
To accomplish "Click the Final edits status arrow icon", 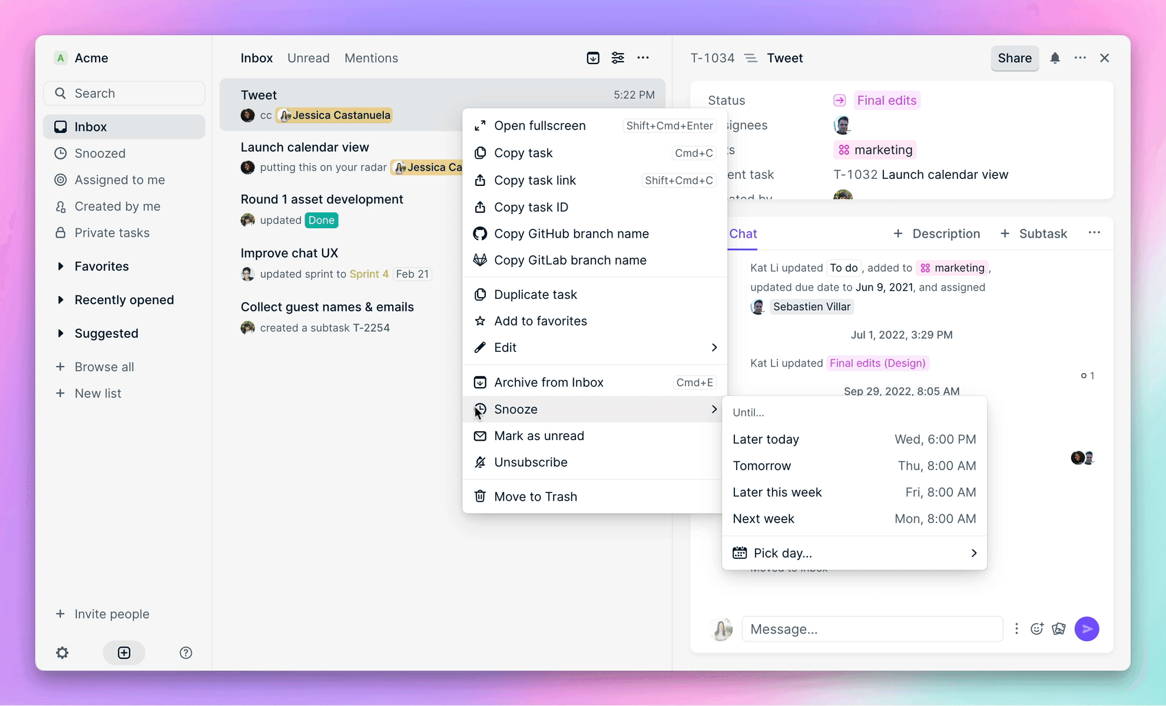I will point(840,101).
